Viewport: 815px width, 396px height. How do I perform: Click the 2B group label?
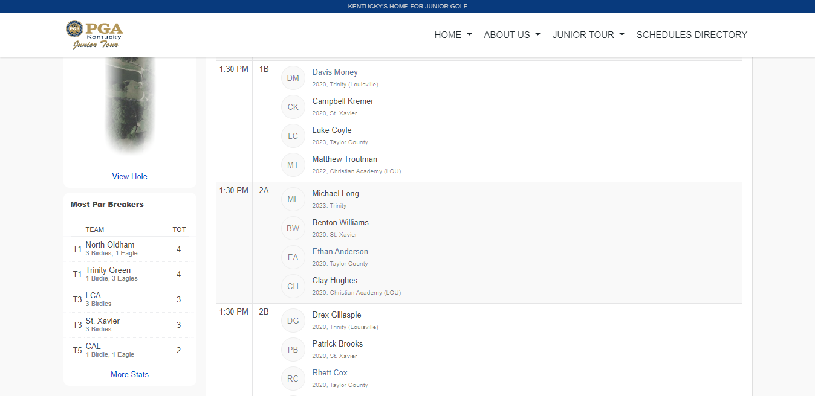(x=264, y=311)
